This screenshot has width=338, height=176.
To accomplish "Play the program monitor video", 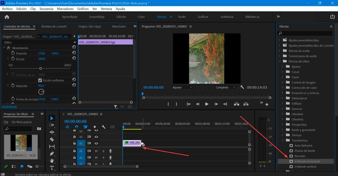I will 207,104.
